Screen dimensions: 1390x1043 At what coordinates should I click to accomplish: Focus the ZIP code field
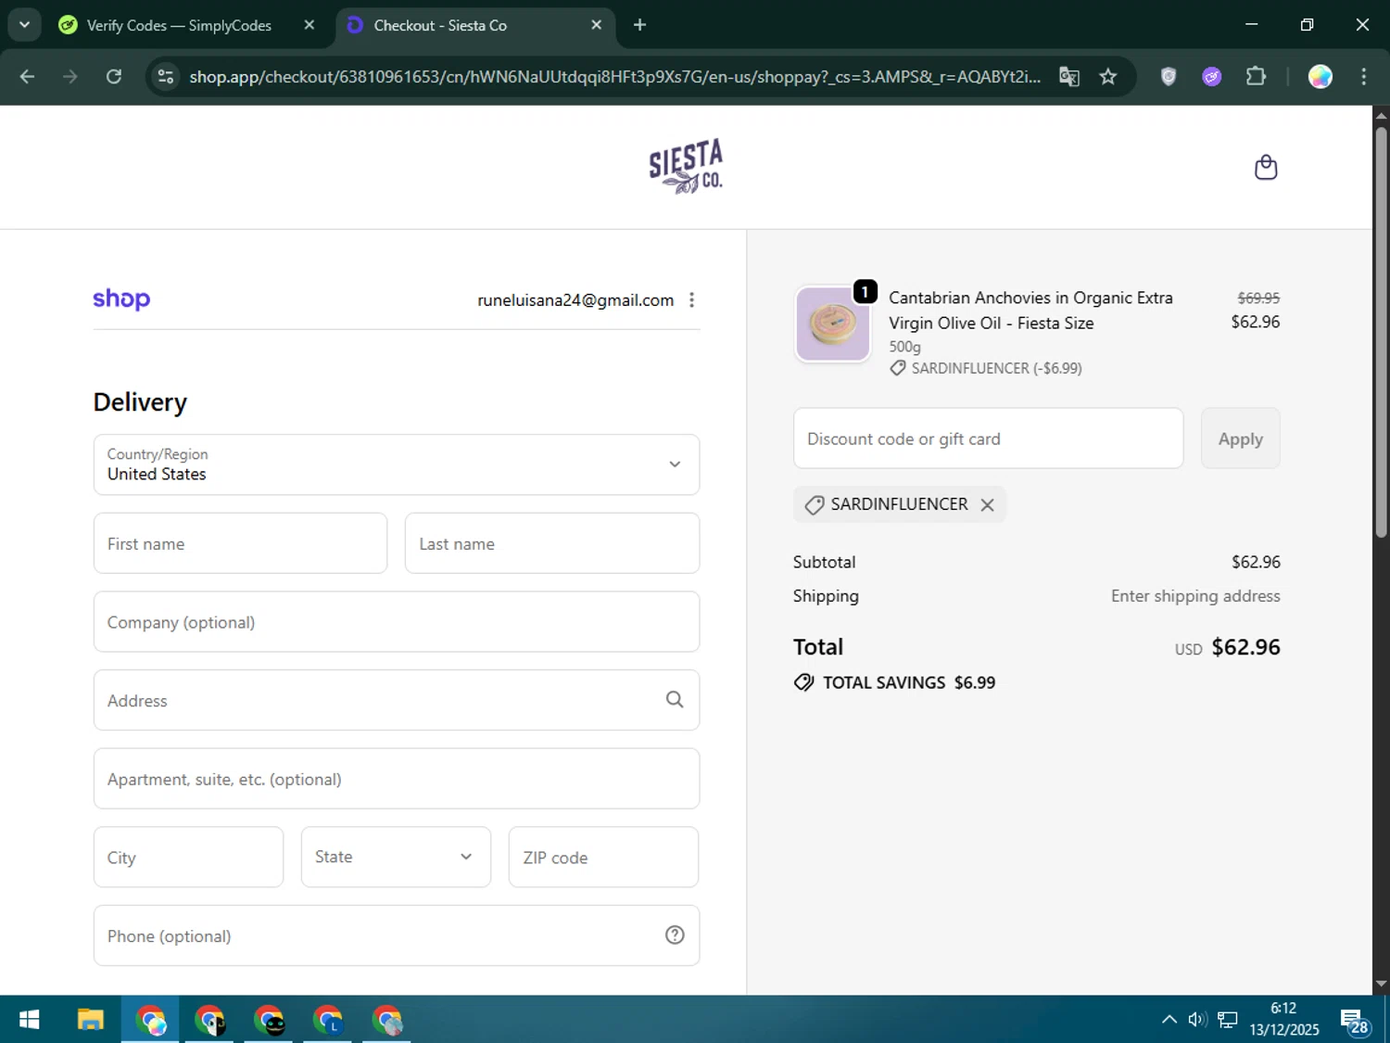coord(603,857)
